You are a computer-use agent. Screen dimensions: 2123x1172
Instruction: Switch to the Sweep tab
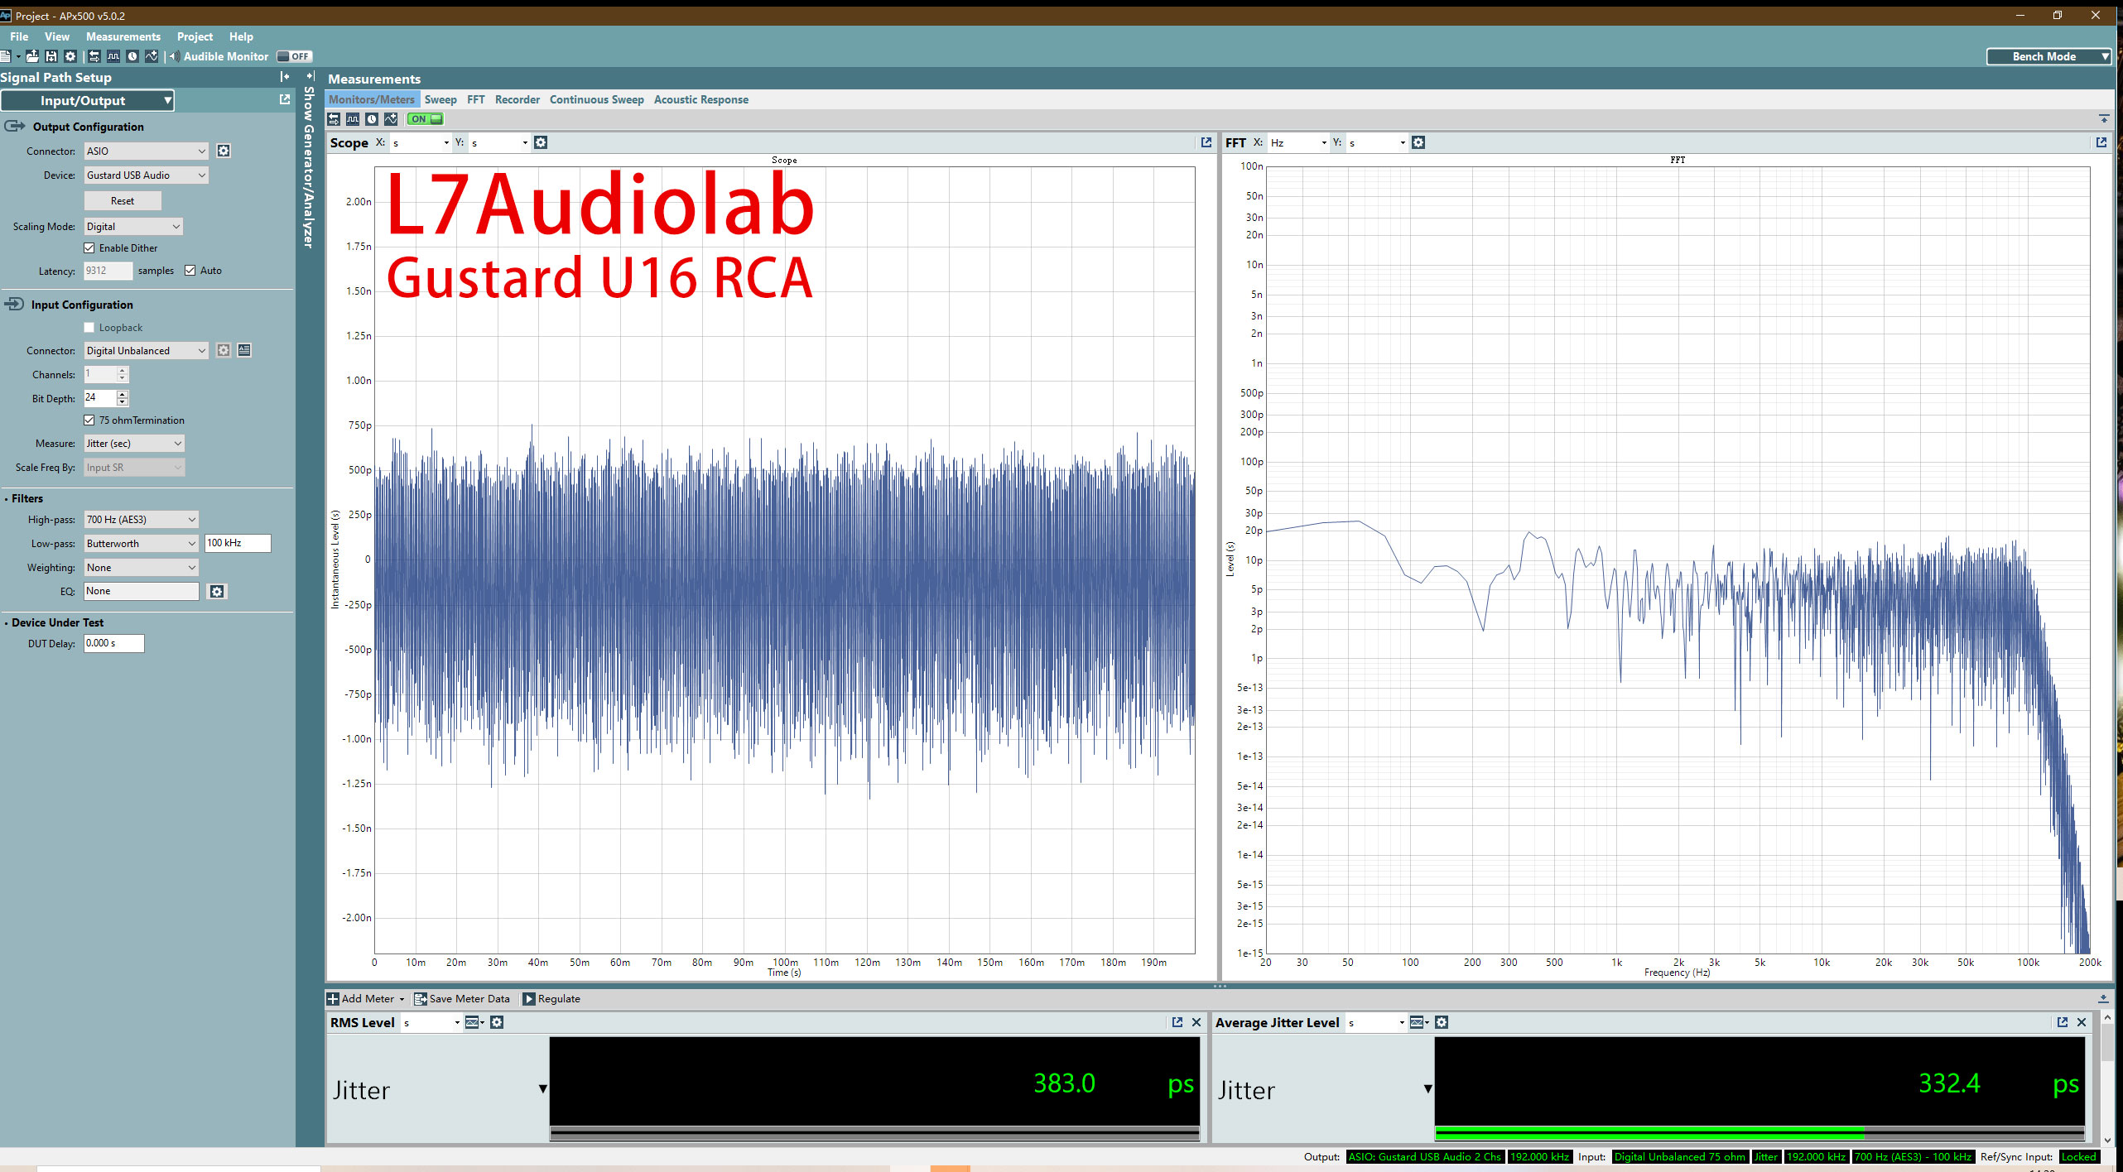[x=440, y=99]
